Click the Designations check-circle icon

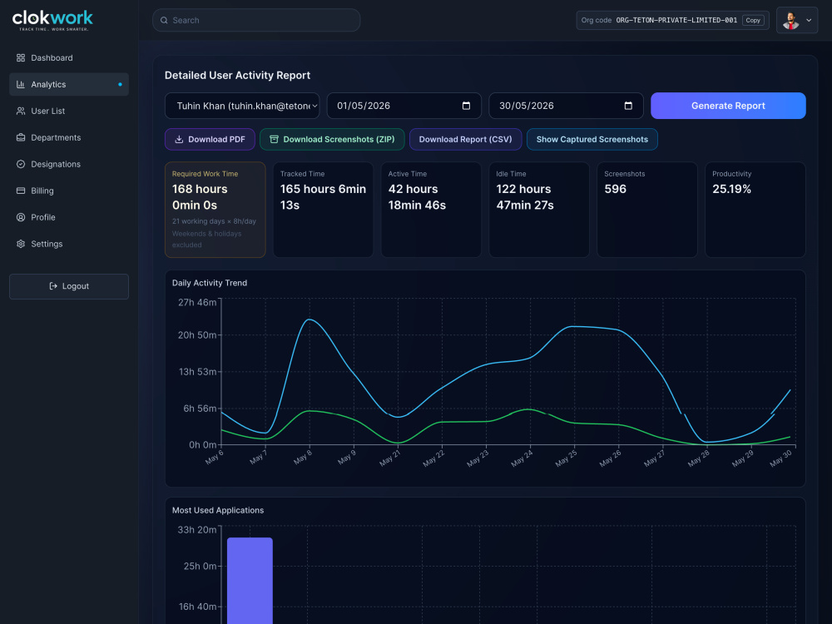(x=21, y=164)
